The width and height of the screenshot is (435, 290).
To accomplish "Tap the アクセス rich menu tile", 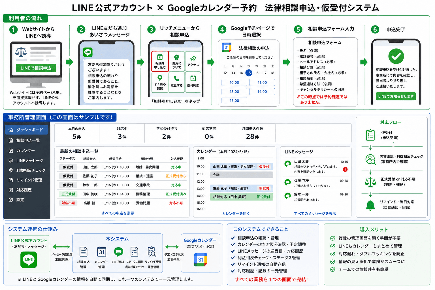I will click(193, 61).
